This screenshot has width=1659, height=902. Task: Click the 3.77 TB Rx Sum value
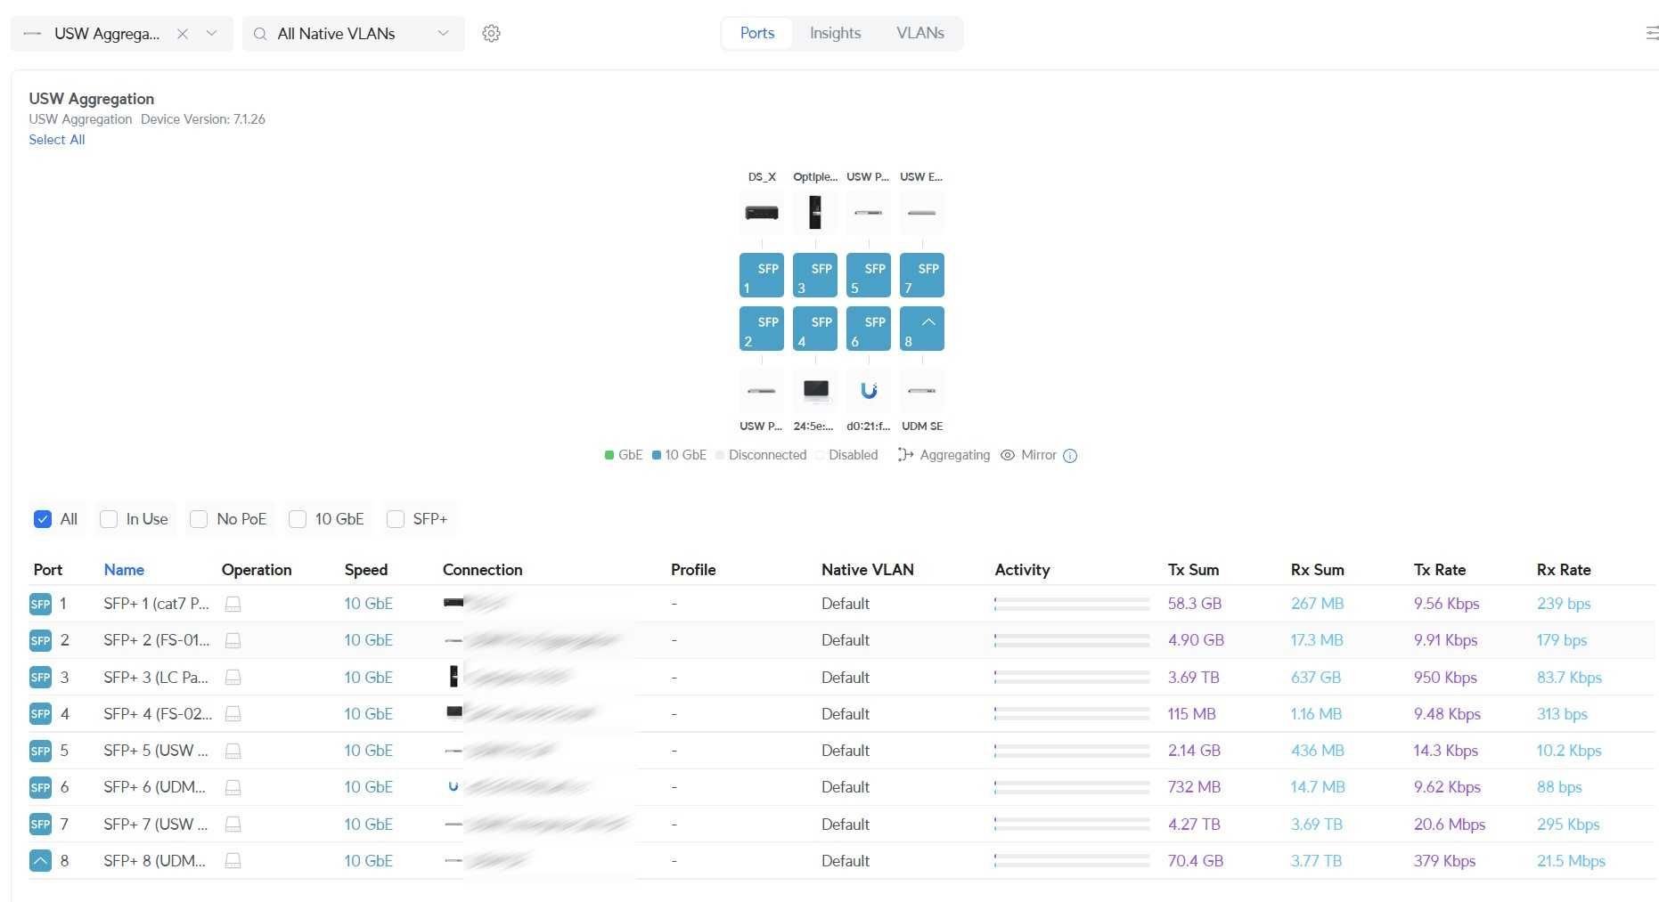[x=1316, y=861]
